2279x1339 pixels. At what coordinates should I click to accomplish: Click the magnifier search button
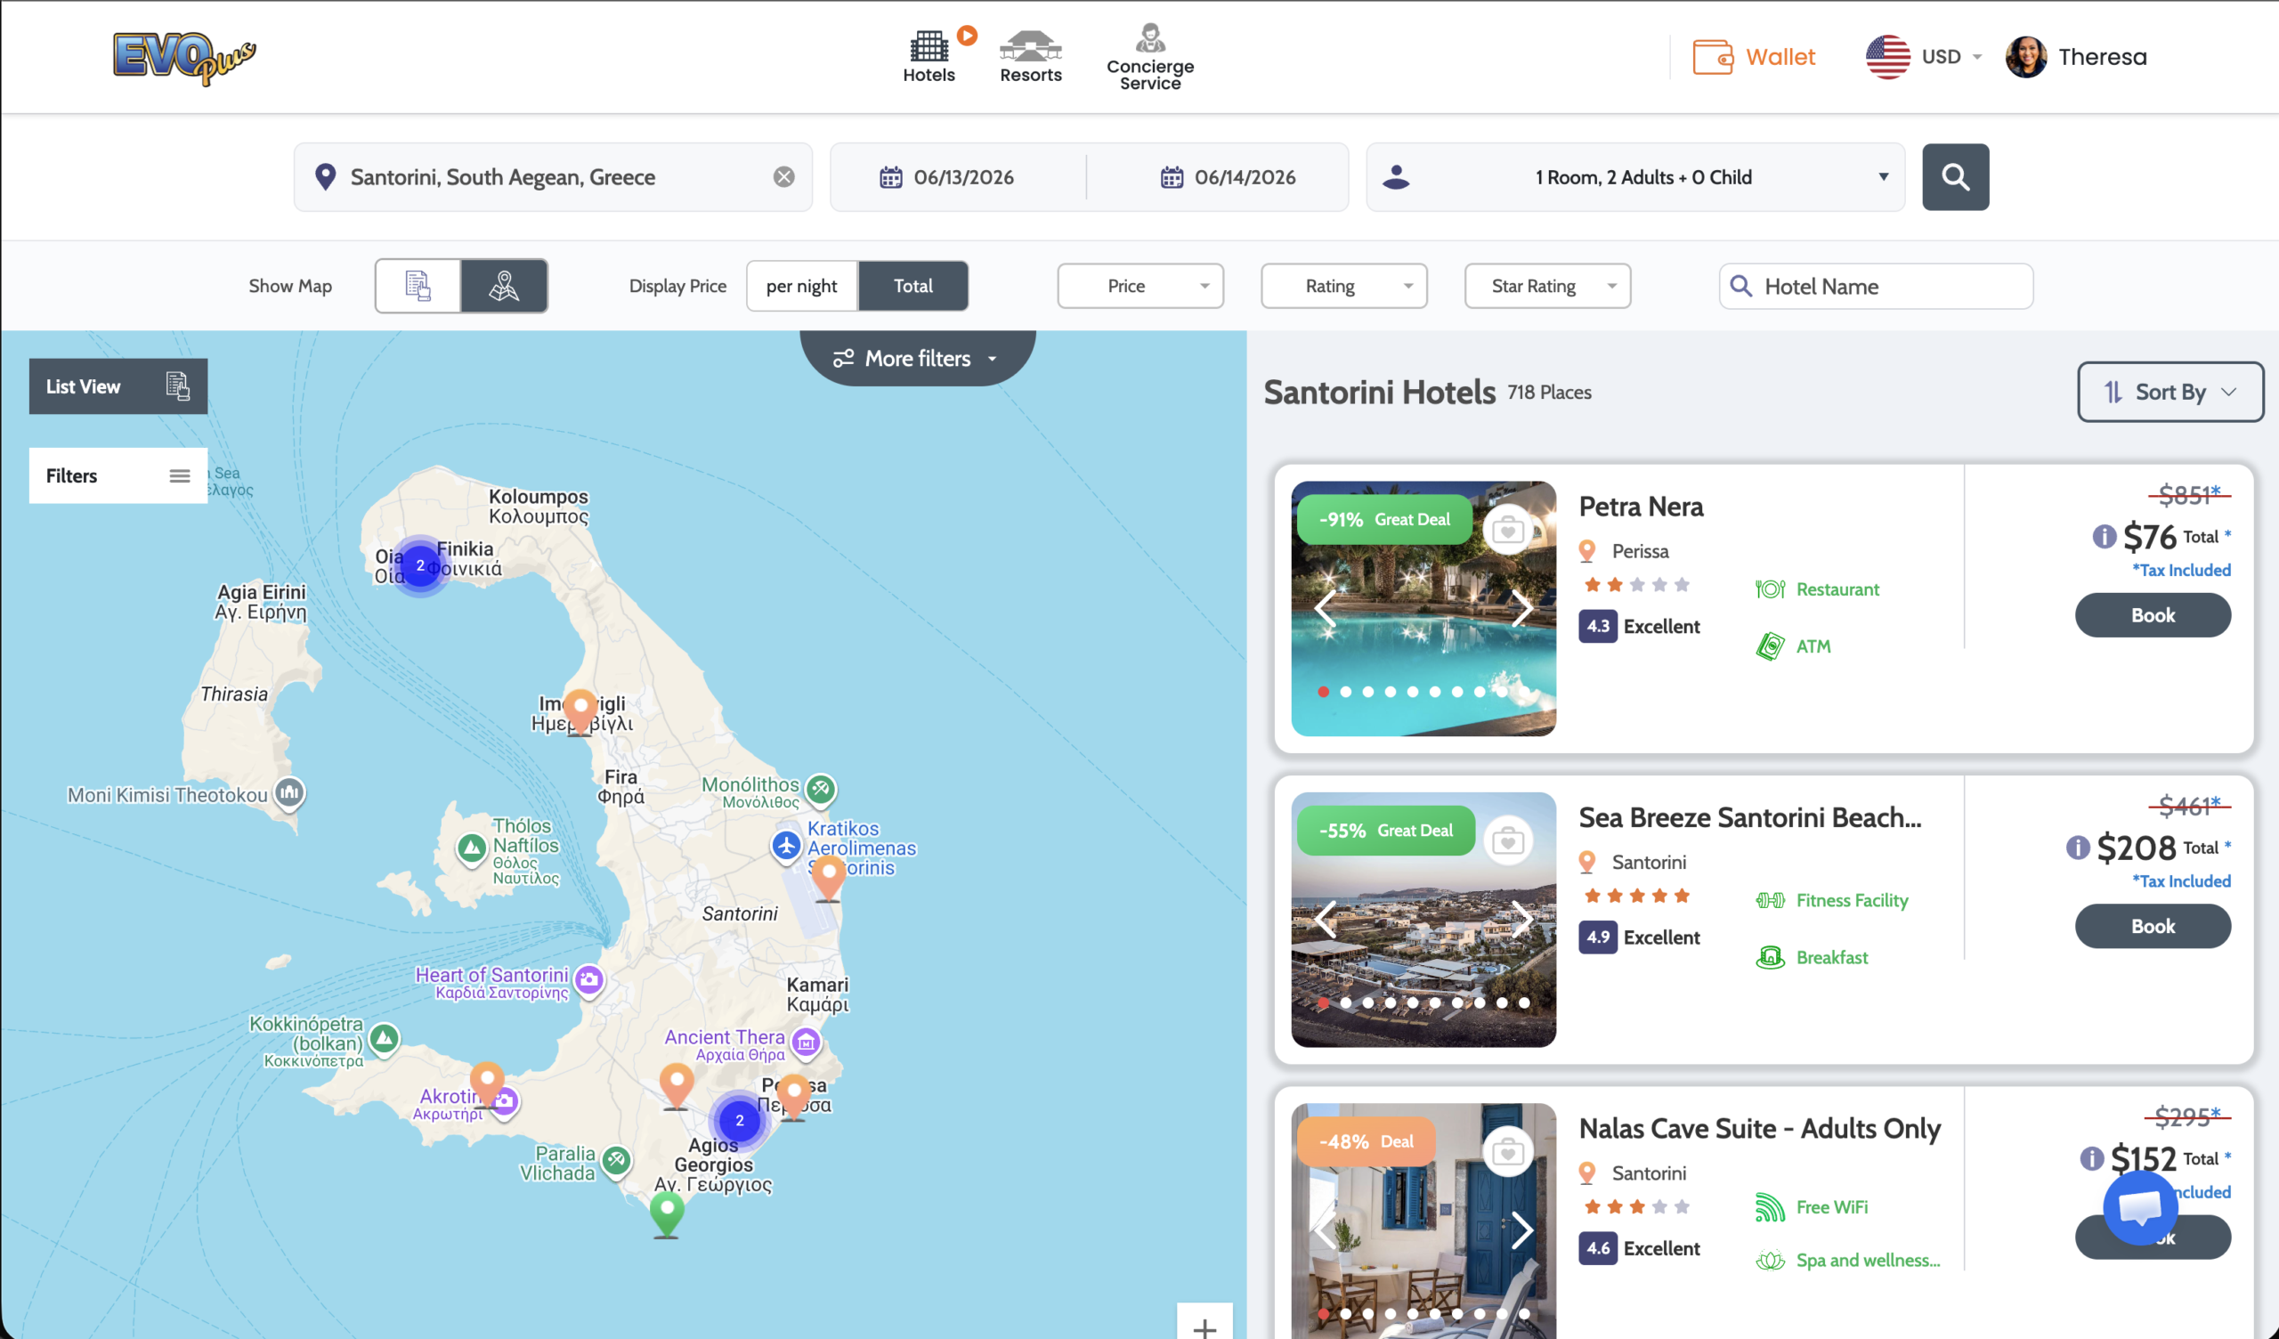(1954, 177)
